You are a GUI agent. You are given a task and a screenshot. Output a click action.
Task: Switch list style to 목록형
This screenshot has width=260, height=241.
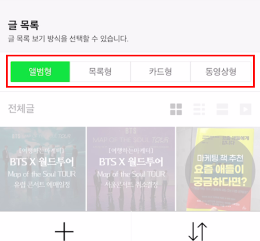(100, 72)
